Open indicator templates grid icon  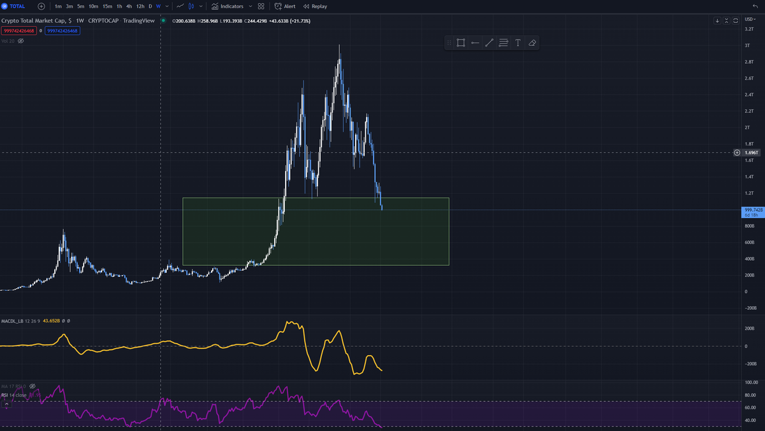(x=261, y=6)
